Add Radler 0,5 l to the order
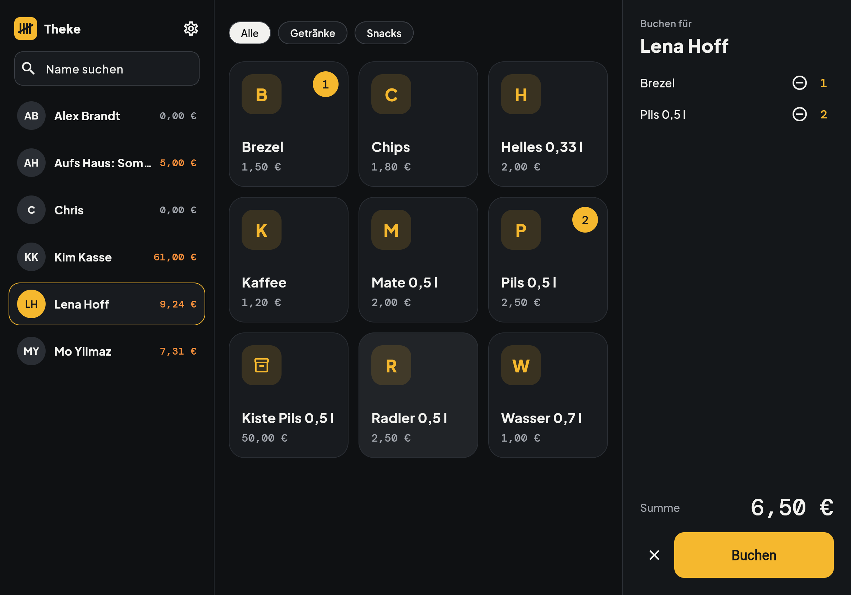This screenshot has width=851, height=595. [x=418, y=395]
